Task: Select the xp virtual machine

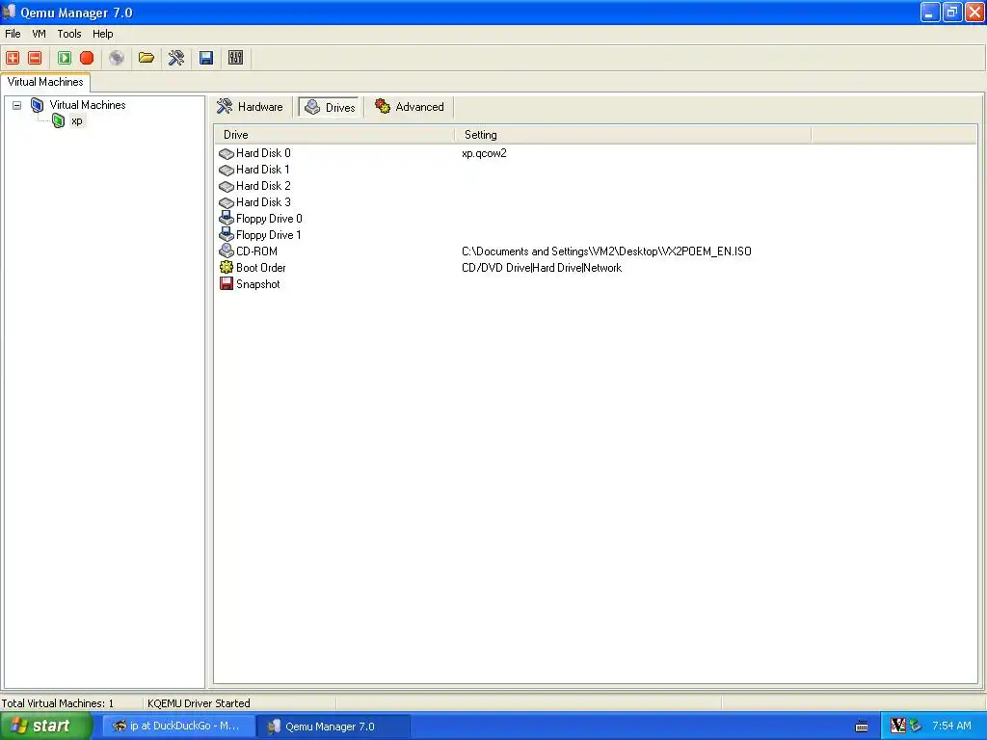Action: pos(77,120)
